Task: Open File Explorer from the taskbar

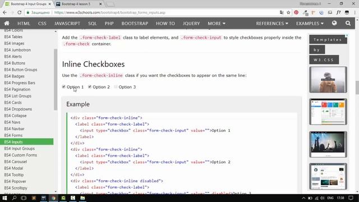Action: [82, 198]
